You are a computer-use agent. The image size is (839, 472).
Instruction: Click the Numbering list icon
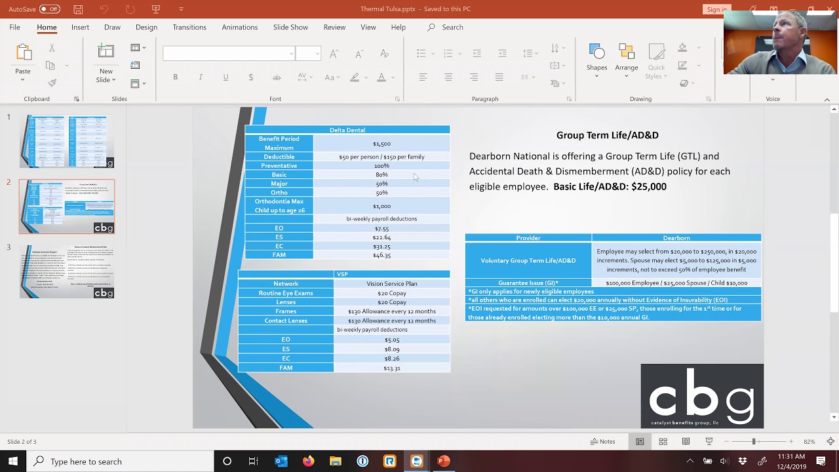pos(448,53)
